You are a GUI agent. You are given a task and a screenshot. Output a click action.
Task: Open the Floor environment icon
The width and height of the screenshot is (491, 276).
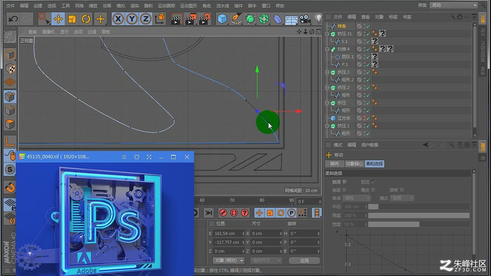pyautogui.click(x=292, y=19)
